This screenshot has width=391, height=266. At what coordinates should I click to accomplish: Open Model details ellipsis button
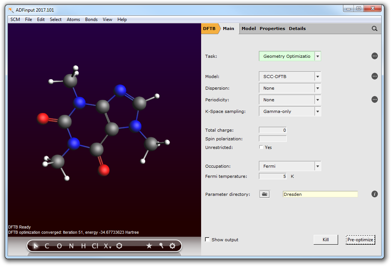tap(374, 76)
